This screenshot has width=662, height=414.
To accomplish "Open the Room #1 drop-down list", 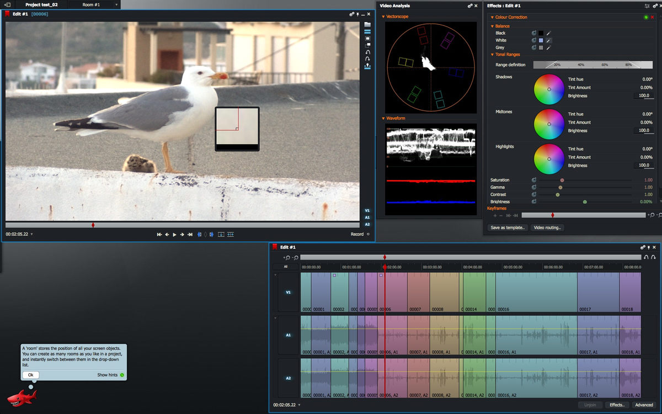I will click(x=116, y=4).
